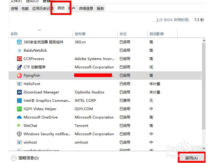Click the 未计量 impact of HelloFont
The image size is (216, 163).
coord(155,84)
